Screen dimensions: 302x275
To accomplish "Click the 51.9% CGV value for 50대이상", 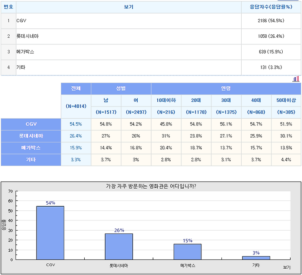I will click(286, 125).
